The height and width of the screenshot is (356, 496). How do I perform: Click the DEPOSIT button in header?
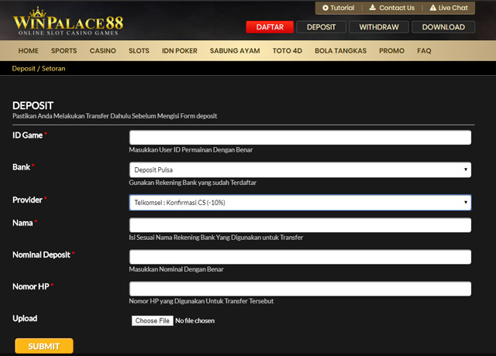tap(321, 27)
